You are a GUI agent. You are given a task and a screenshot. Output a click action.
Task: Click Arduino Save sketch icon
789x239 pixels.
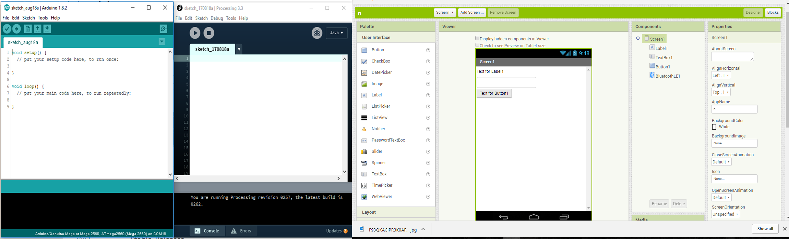47,29
